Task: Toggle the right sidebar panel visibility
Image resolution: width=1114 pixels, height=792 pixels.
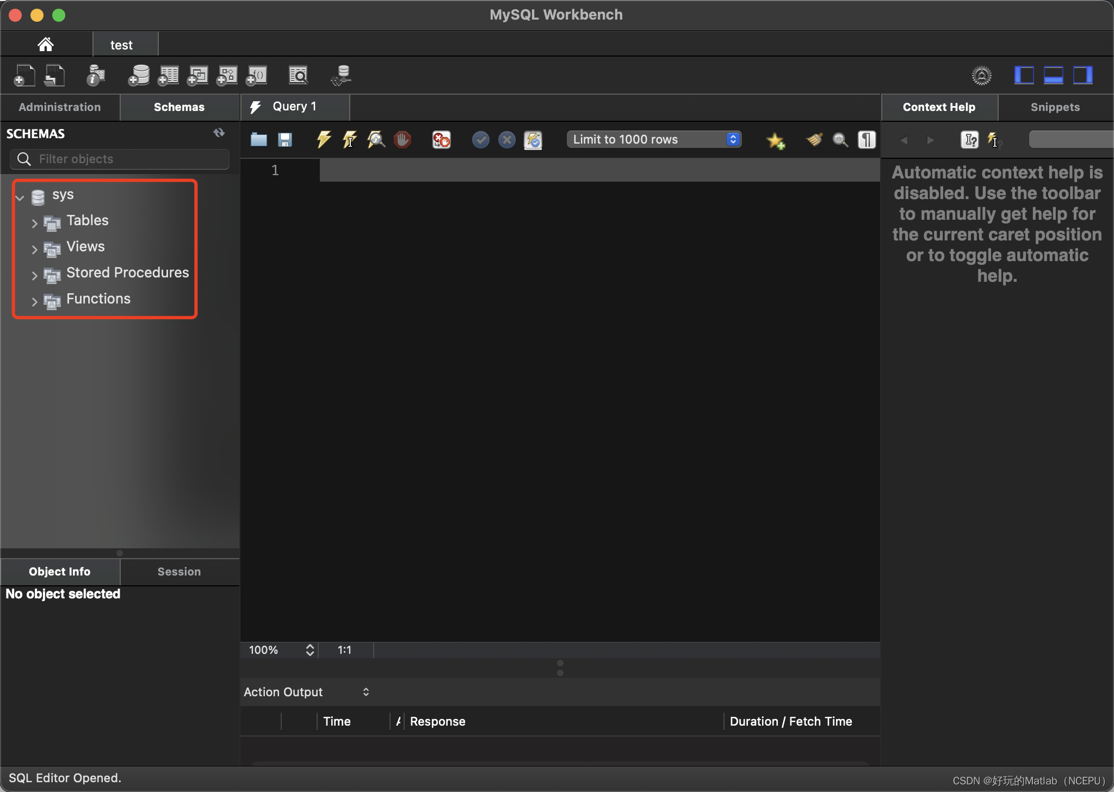Action: (1082, 75)
